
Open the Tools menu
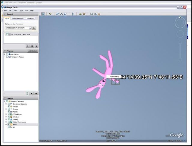[x=21, y=11]
